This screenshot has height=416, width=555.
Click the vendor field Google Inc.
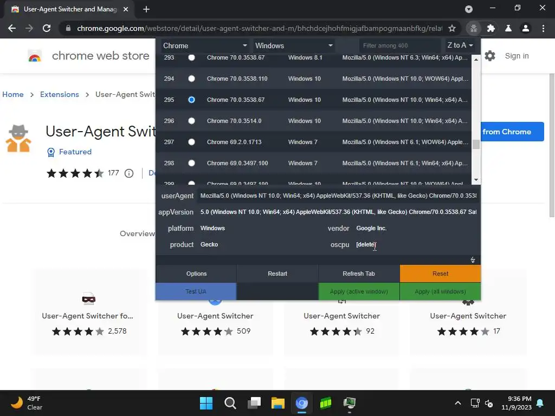416,228
